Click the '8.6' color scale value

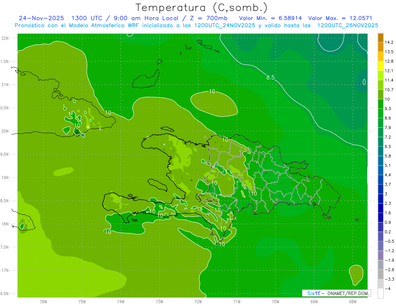point(388,118)
